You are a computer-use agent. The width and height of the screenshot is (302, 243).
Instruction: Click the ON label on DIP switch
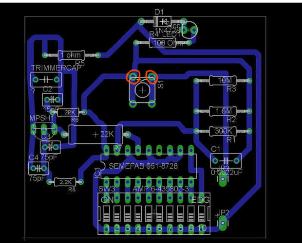tap(107, 200)
